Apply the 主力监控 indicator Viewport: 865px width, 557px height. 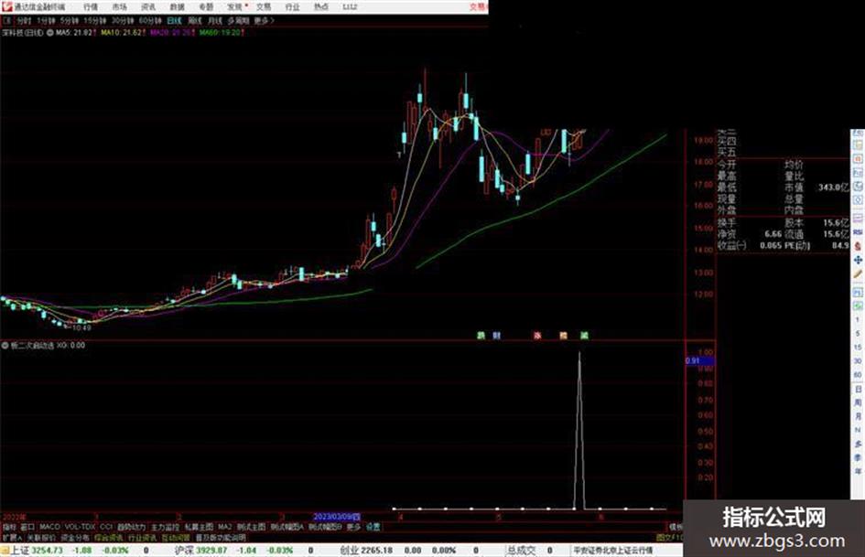click(x=166, y=527)
